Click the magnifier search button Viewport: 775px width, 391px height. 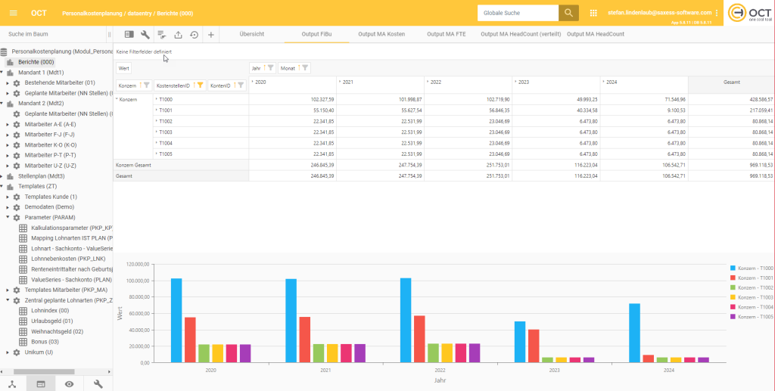tap(568, 13)
